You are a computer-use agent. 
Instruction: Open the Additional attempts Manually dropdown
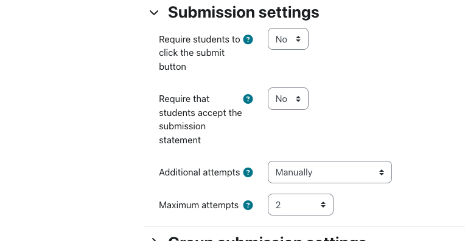point(330,172)
